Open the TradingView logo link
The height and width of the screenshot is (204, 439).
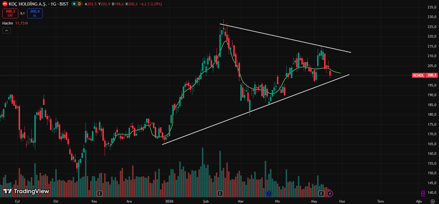point(26,191)
